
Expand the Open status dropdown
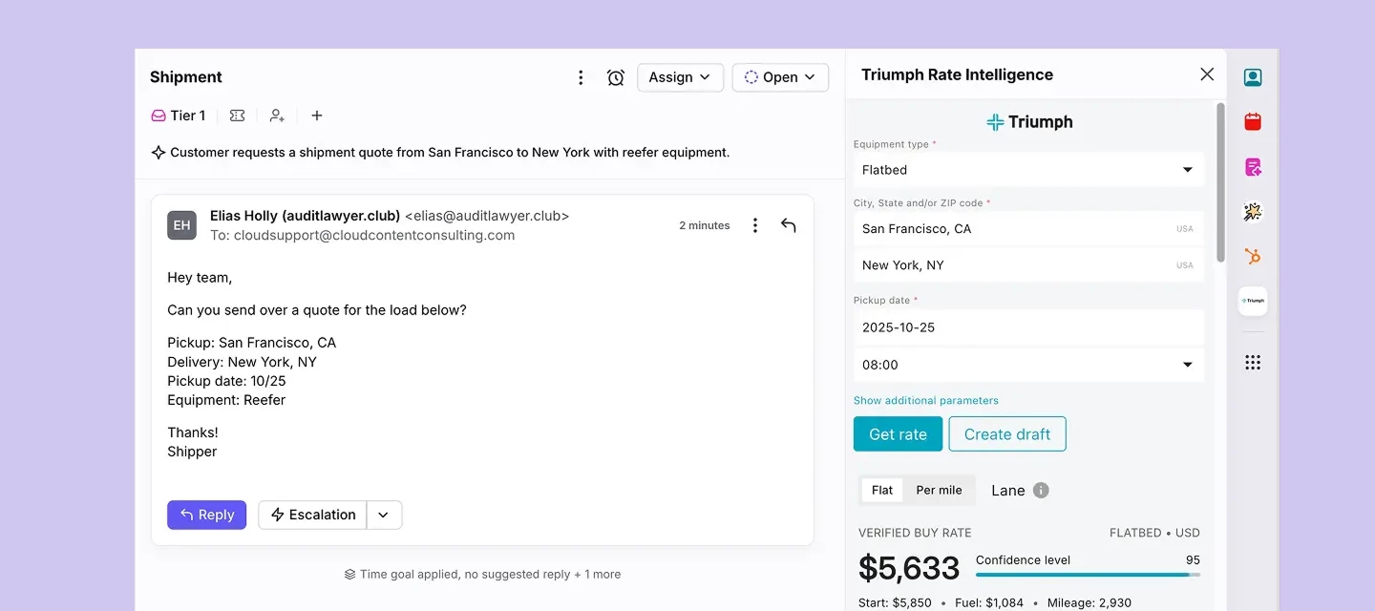pos(780,77)
